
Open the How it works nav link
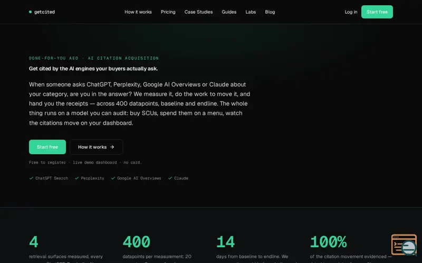click(x=138, y=12)
